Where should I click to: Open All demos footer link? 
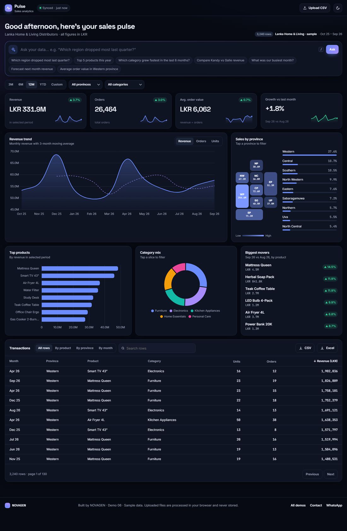pyautogui.click(x=298, y=505)
